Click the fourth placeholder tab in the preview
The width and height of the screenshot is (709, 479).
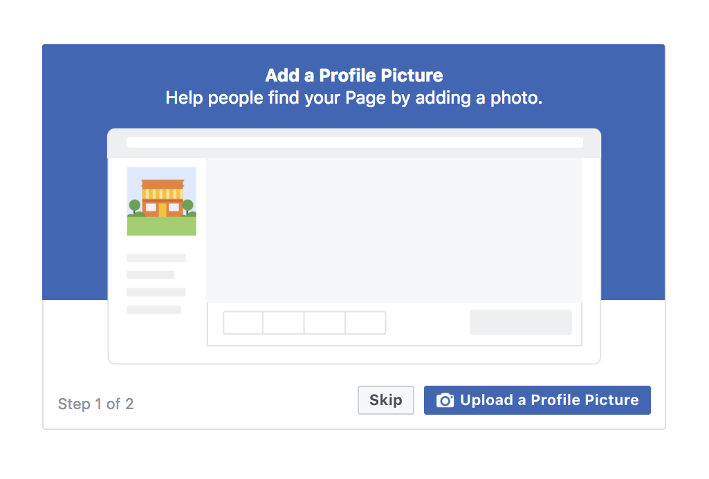point(365,322)
